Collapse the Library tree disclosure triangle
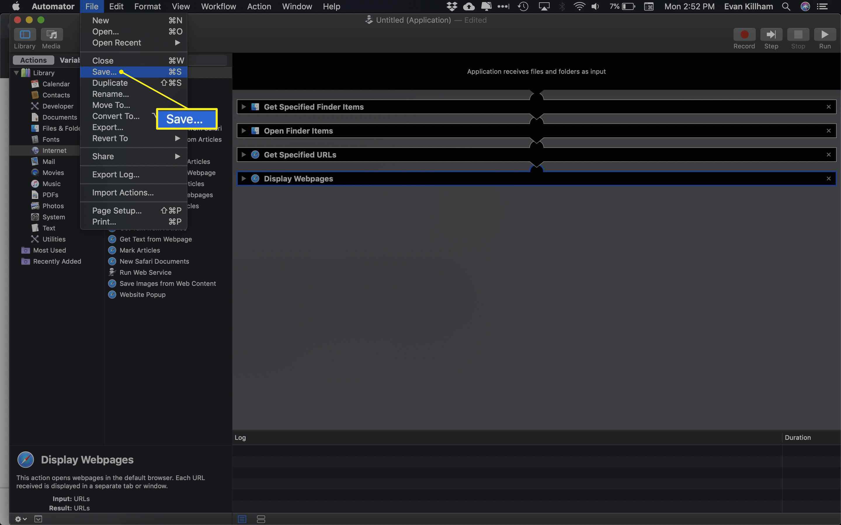 click(16, 73)
